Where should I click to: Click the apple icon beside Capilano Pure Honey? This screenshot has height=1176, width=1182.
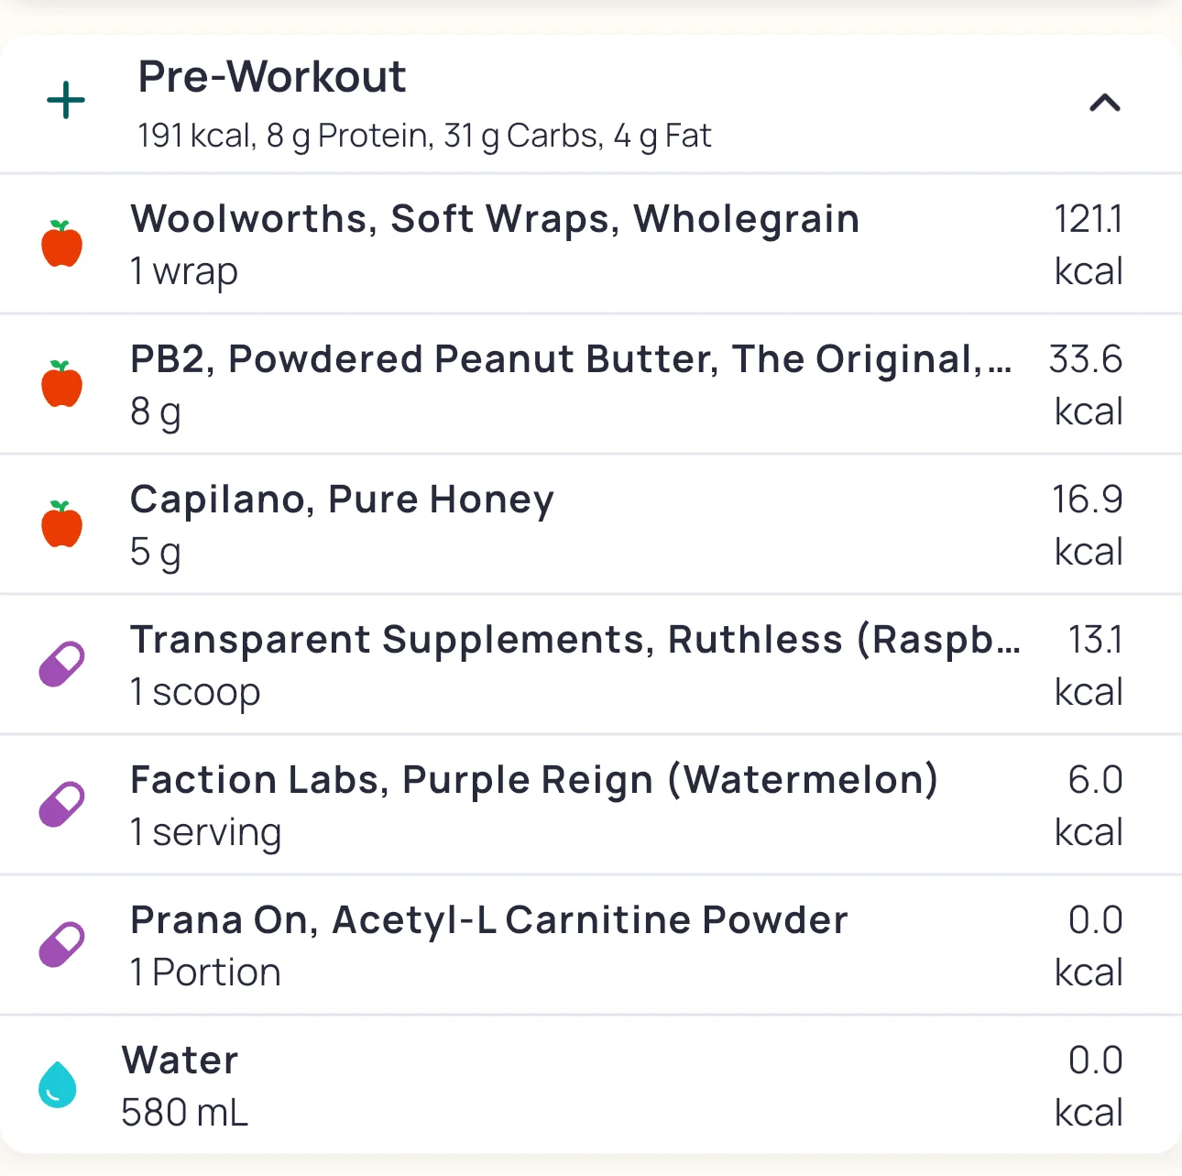click(62, 524)
